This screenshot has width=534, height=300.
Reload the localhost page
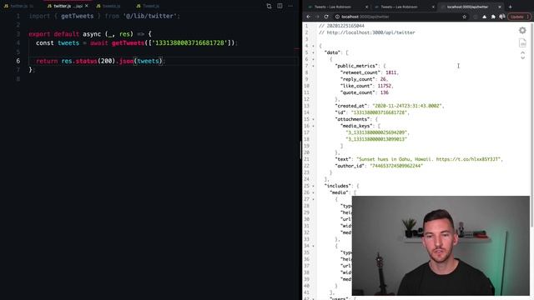[x=326, y=17]
